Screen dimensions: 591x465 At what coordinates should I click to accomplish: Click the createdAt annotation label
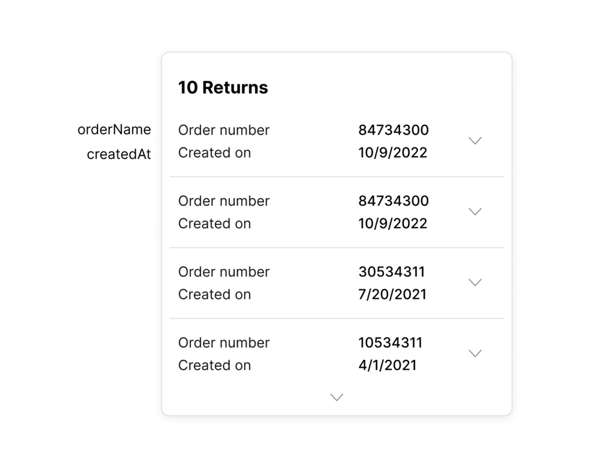point(119,154)
